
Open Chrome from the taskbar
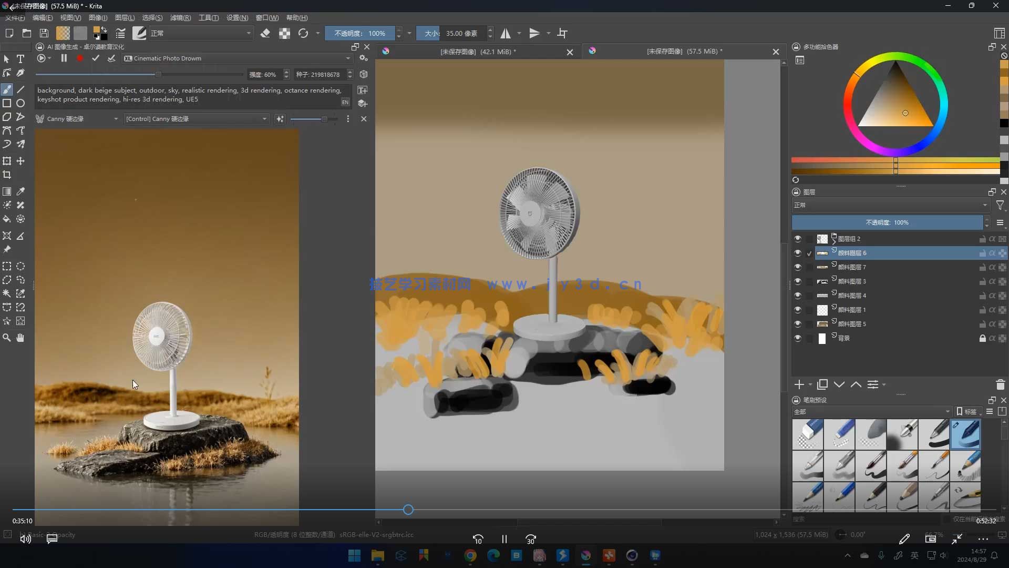click(x=470, y=555)
